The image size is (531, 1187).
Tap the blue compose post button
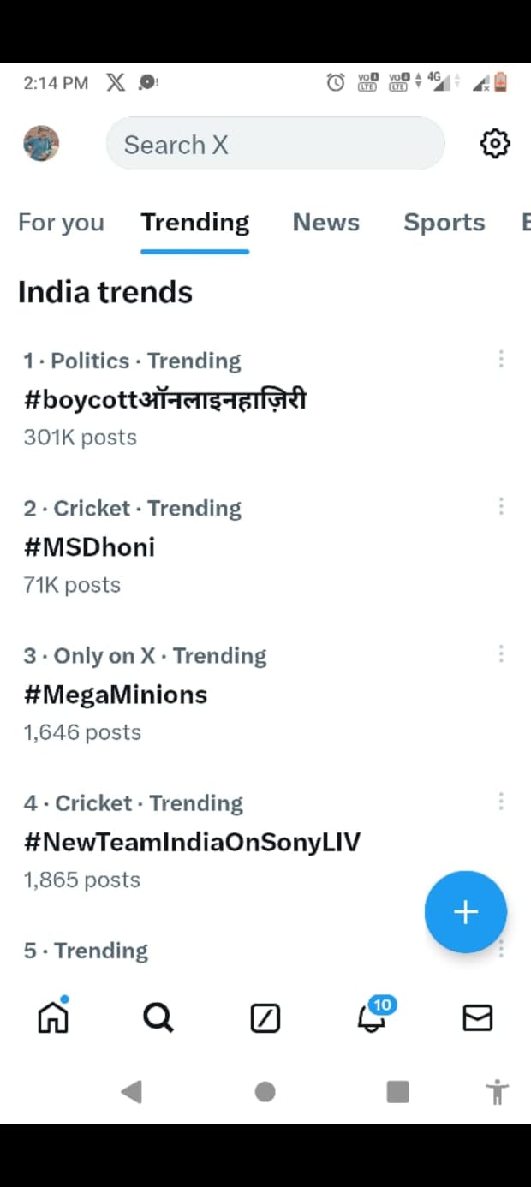(x=465, y=912)
